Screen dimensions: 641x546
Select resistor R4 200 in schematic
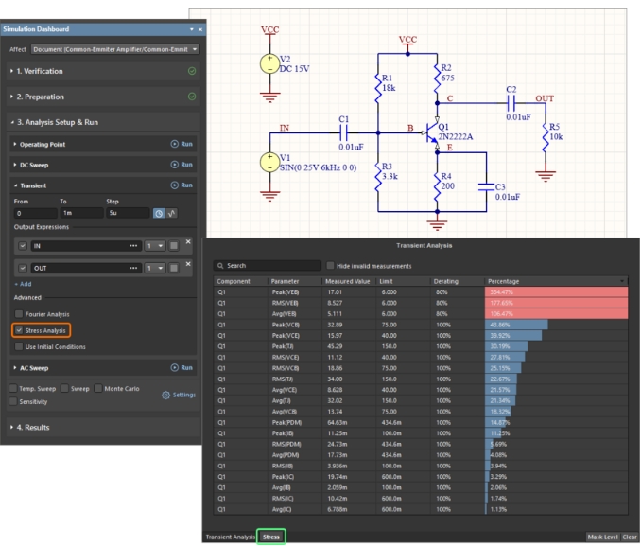pos(437,185)
